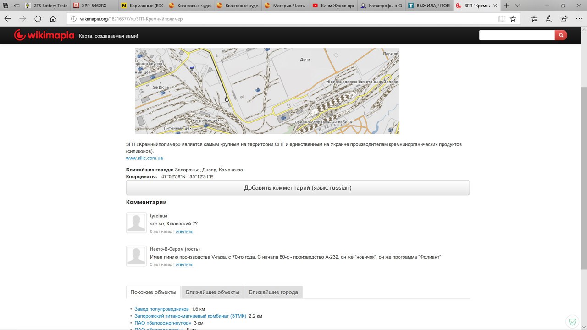Switch to XPP-5462RX tab
The image size is (587, 330).
pyautogui.click(x=94, y=6)
